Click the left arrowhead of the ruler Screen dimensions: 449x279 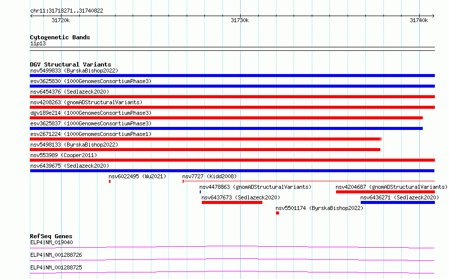coord(31,16)
